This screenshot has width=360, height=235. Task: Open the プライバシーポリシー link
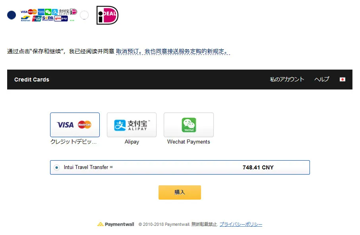[241, 224]
